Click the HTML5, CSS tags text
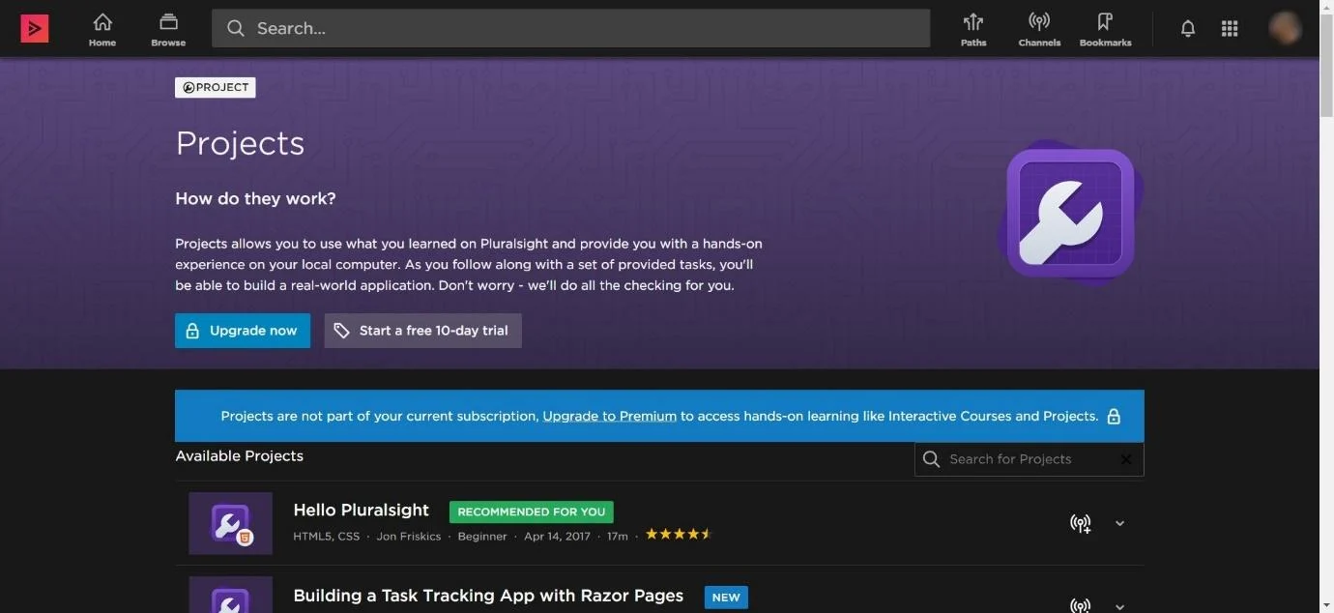The height and width of the screenshot is (613, 1334). point(326,536)
